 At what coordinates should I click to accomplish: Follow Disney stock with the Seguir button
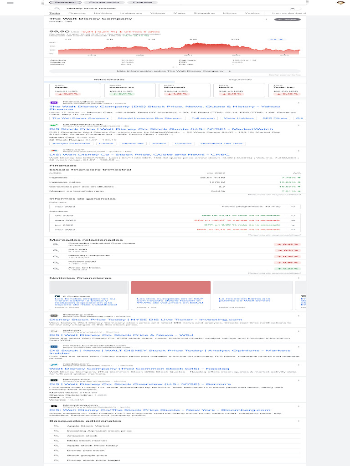(287, 20)
